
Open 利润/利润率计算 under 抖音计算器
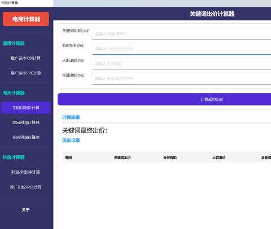pos(25,172)
